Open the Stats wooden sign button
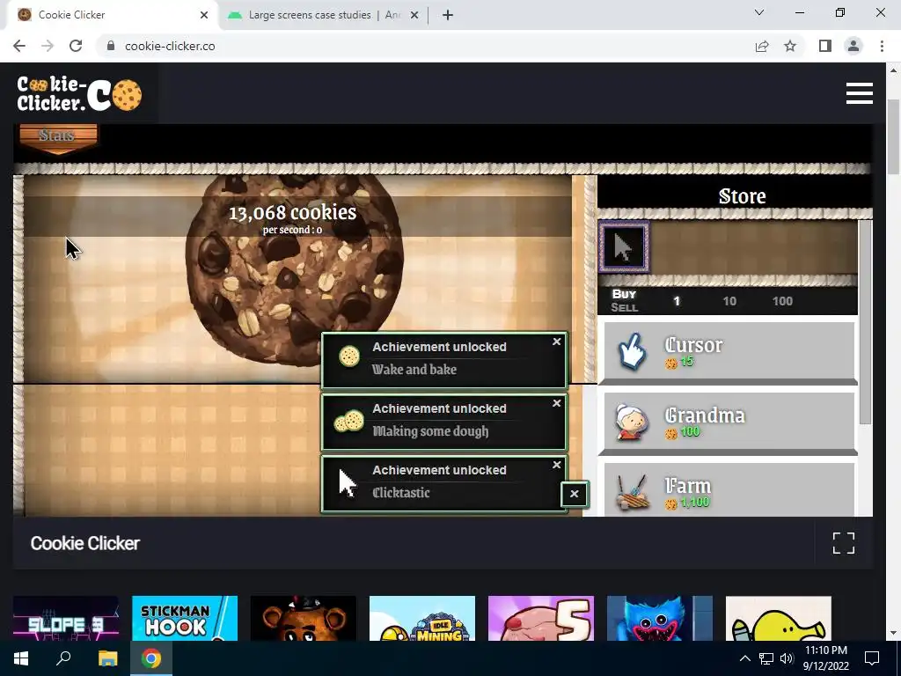The height and width of the screenshot is (676, 901). (x=58, y=138)
